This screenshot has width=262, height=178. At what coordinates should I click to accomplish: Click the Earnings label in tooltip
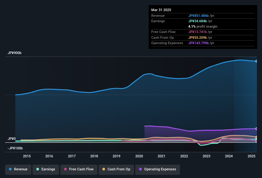coord(158,21)
